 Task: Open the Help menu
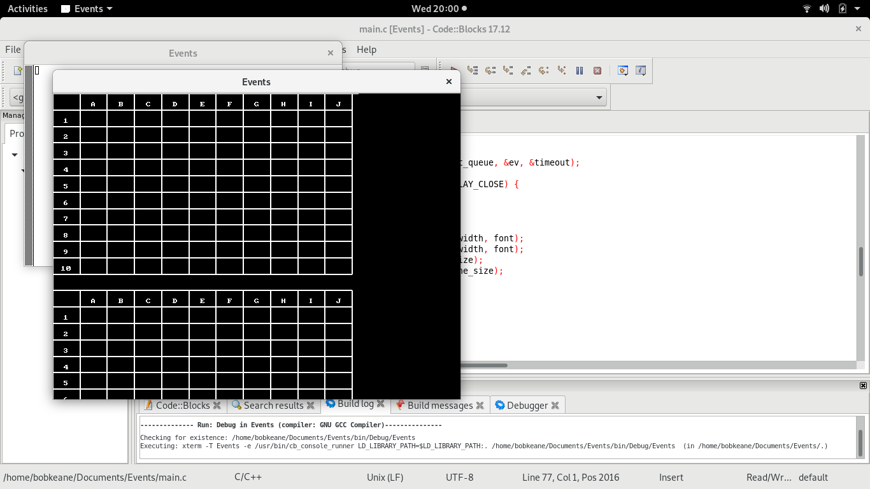pos(366,50)
